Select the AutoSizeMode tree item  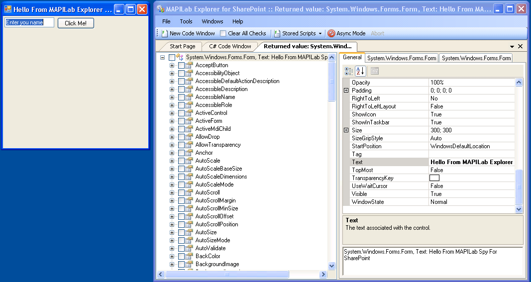coord(212,240)
